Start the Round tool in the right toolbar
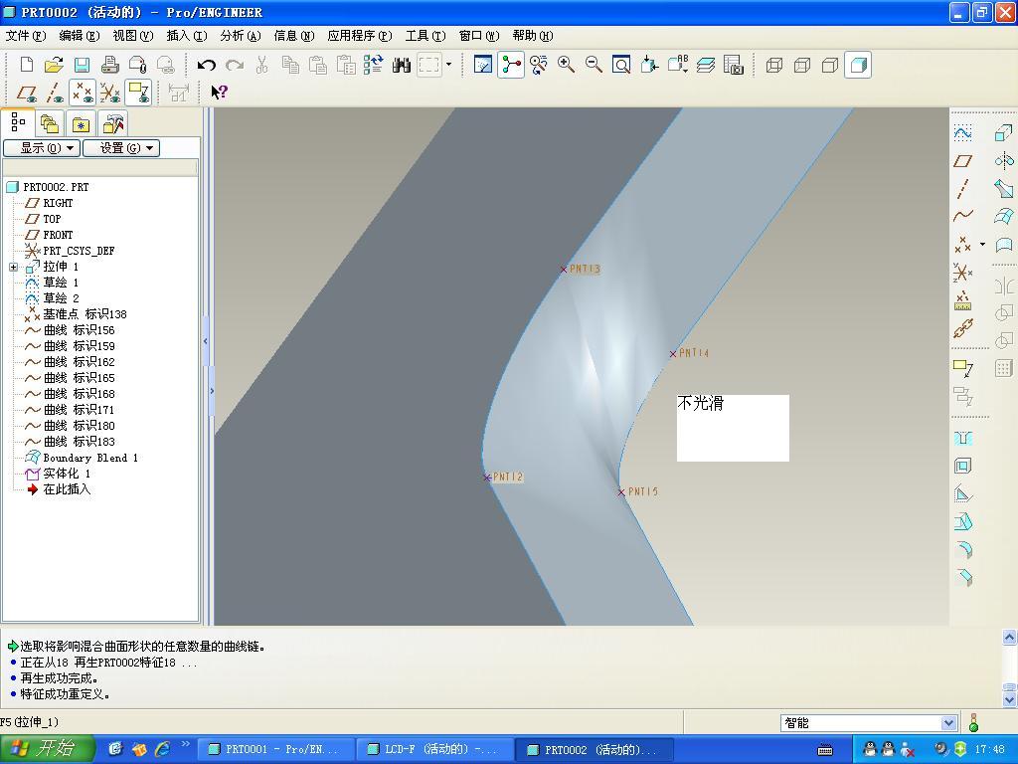Screen dimensions: 1018x764 (x=963, y=549)
